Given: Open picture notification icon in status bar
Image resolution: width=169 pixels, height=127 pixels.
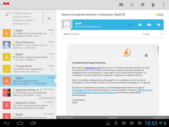Looking at the screenshot, I should pyautogui.click(x=108, y=123).
